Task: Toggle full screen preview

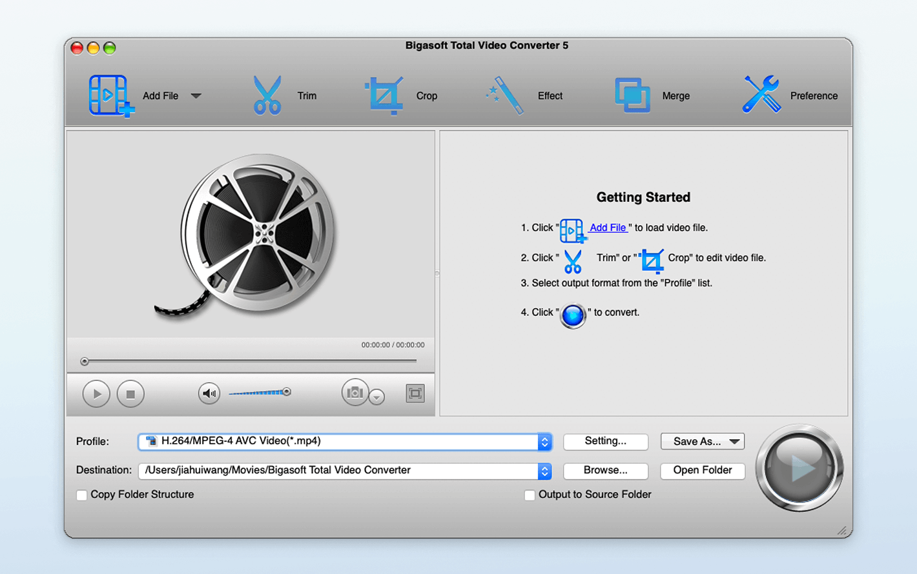Action: tap(415, 393)
